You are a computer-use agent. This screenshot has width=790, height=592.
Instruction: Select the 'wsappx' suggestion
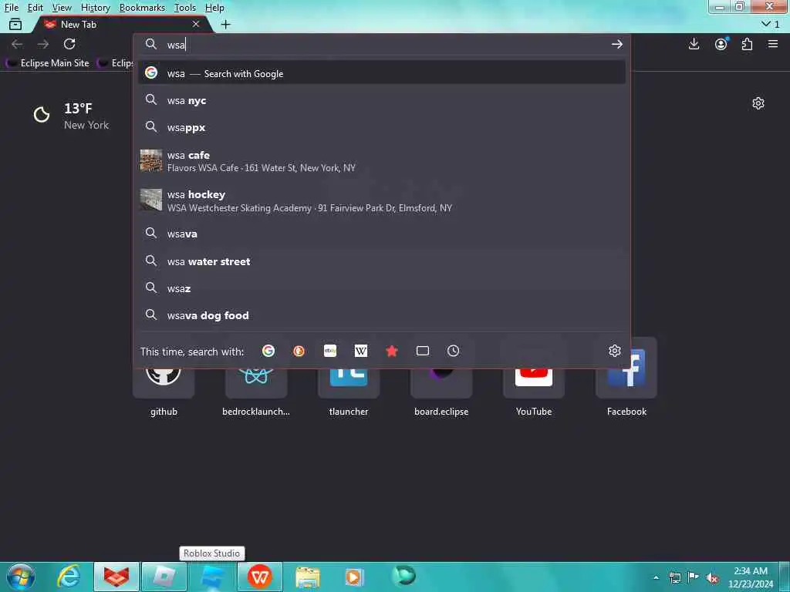(382, 127)
